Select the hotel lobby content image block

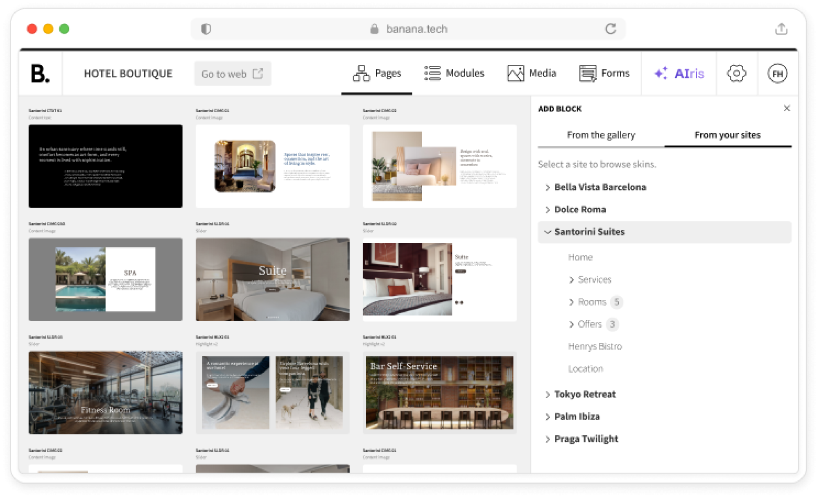coord(272,166)
